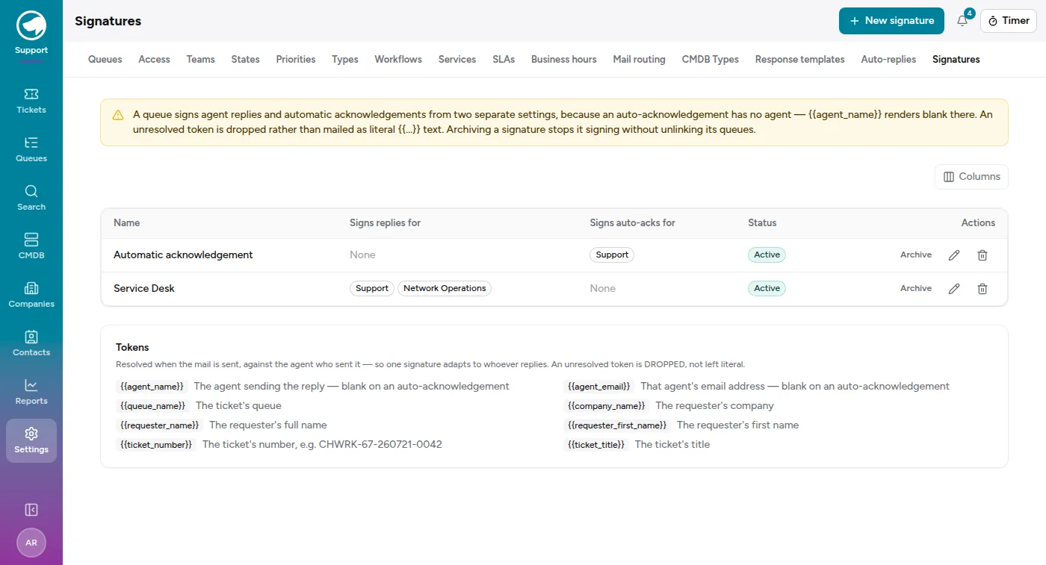
Task: Open the CMDB section in sidebar
Action: [31, 246]
